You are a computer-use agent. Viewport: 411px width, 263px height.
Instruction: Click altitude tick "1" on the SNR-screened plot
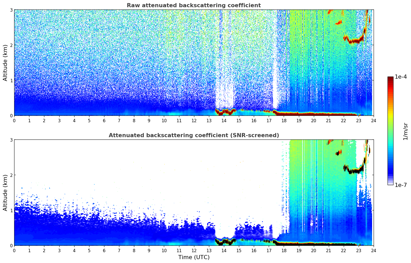(11, 210)
